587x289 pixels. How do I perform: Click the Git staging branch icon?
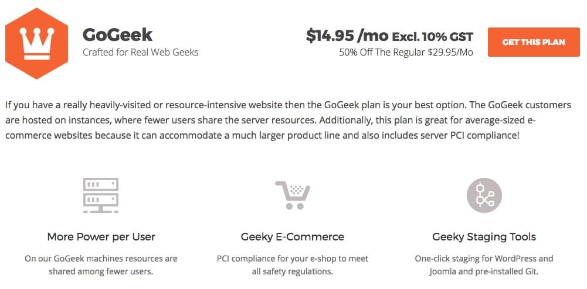pyautogui.click(x=484, y=195)
